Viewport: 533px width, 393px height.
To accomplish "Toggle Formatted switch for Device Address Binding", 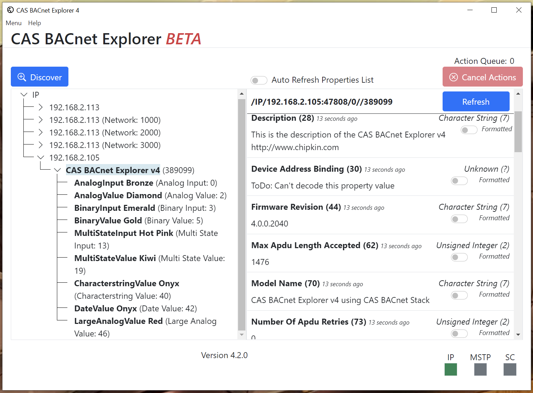I will [459, 181].
